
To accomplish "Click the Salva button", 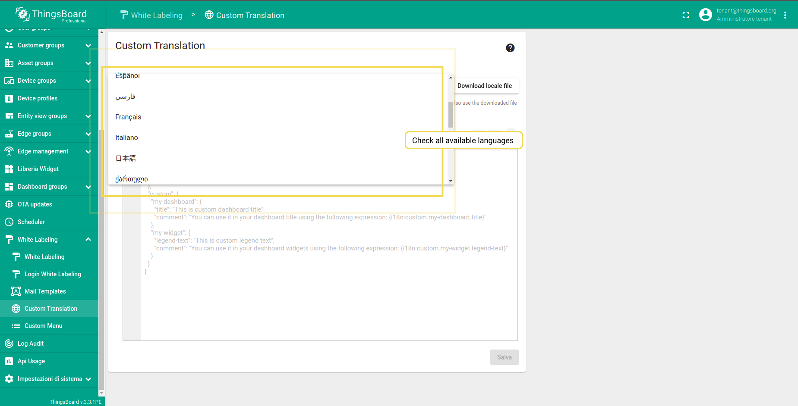I will coord(505,357).
